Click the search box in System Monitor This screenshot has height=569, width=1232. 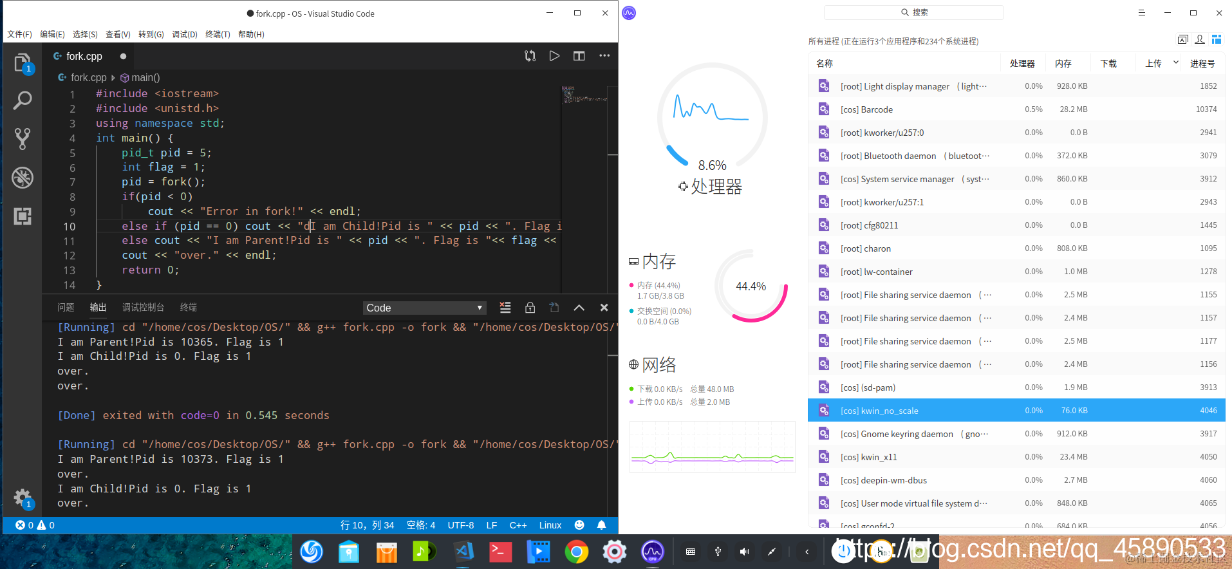pos(914,12)
